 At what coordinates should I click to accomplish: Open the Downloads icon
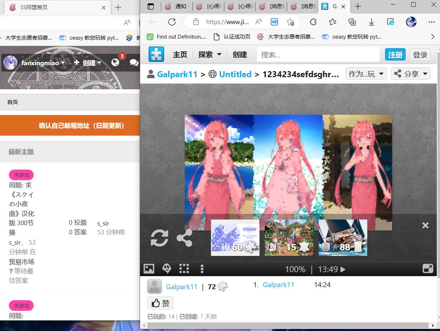coord(372,22)
